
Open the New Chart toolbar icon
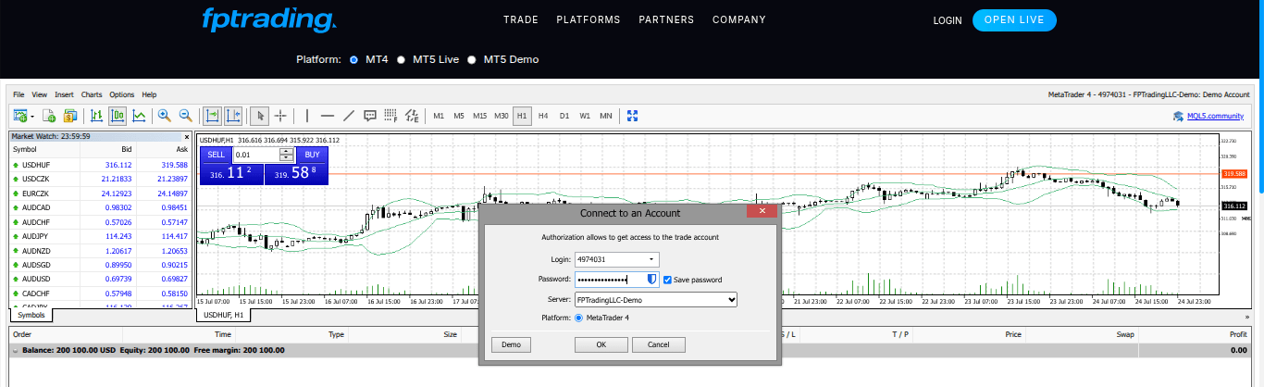click(x=19, y=116)
